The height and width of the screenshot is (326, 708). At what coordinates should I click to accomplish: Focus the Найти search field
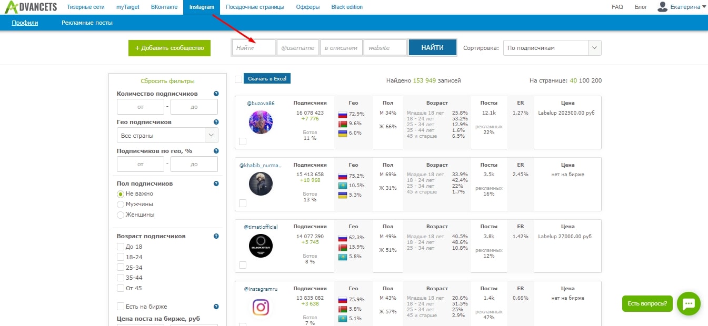pyautogui.click(x=254, y=47)
